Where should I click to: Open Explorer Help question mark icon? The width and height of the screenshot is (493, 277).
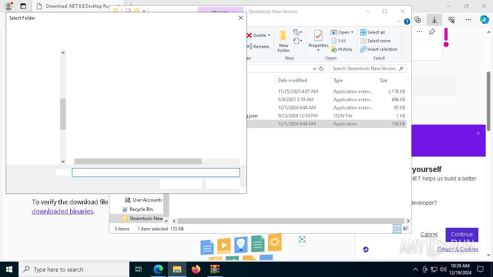pos(407,22)
